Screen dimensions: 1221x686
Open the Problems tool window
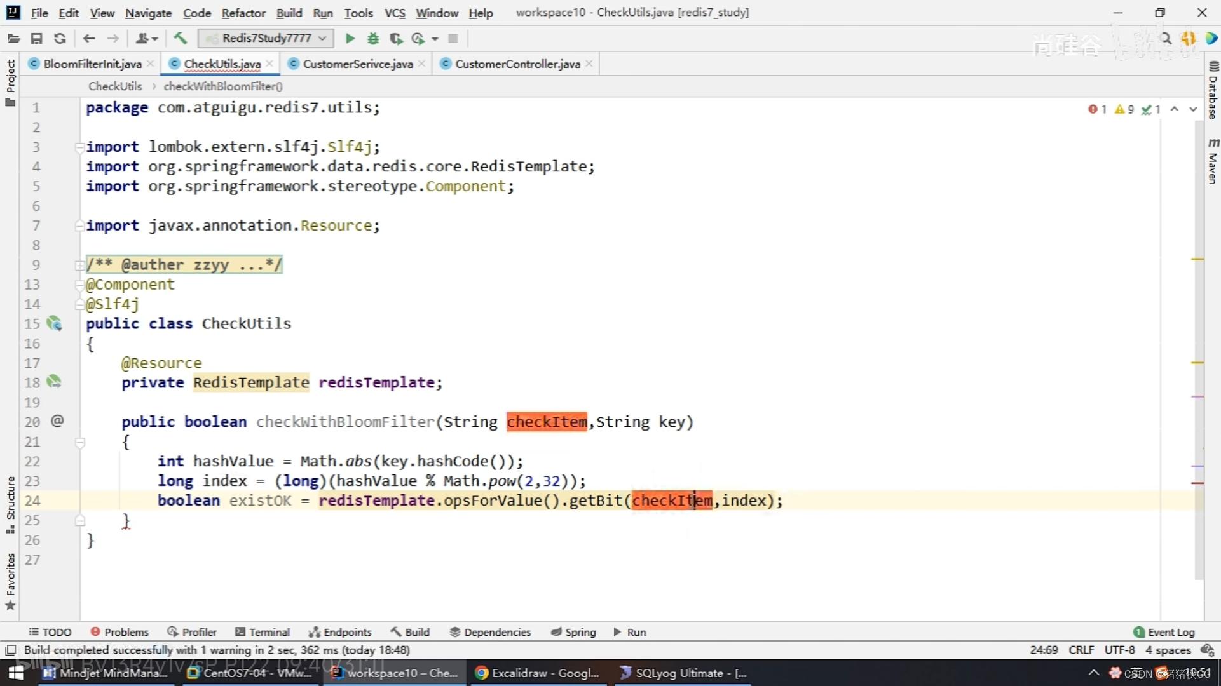(119, 632)
